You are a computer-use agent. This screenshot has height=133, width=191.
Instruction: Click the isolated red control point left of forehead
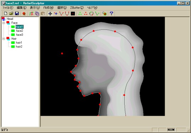click(62, 53)
